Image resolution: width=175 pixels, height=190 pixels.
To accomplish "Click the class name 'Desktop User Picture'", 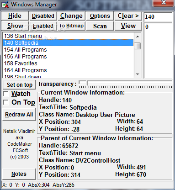I will point(105,115).
